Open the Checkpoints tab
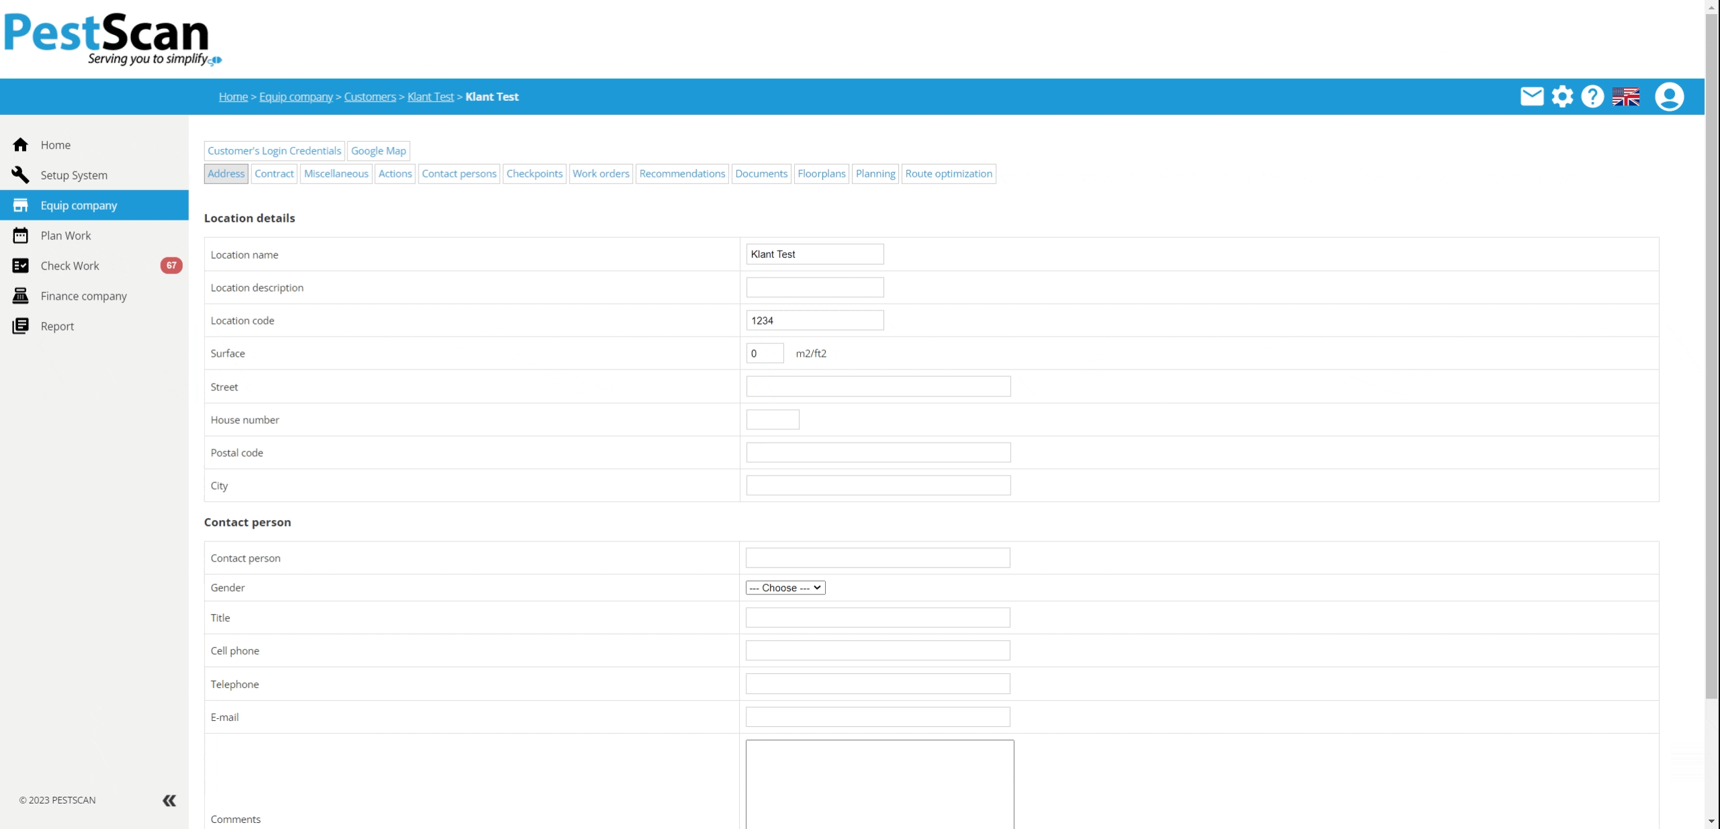This screenshot has width=1720, height=829. click(x=534, y=173)
